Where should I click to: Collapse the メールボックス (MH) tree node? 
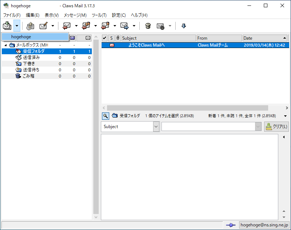(5, 45)
